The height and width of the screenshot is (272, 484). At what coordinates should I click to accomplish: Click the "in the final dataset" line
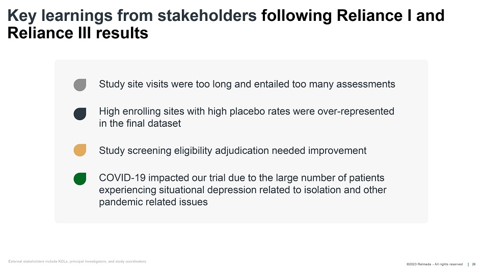coord(140,123)
